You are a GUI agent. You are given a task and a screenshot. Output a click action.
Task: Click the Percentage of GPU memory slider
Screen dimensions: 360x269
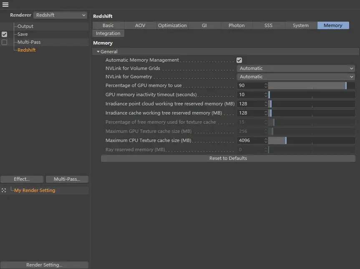312,85
